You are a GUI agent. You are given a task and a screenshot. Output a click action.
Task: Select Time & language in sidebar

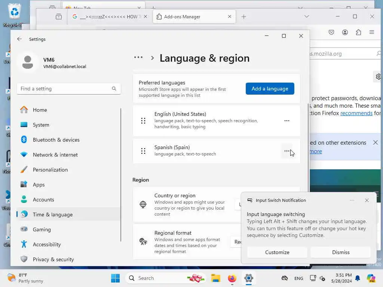point(68,215)
